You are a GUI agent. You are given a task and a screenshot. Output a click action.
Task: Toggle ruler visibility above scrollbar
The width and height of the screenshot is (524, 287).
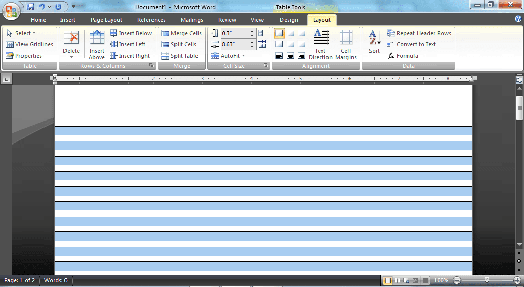point(519,80)
